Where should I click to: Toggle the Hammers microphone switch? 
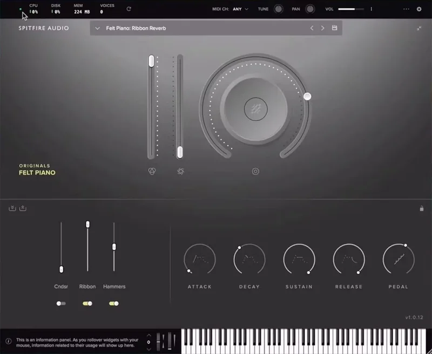tap(114, 303)
